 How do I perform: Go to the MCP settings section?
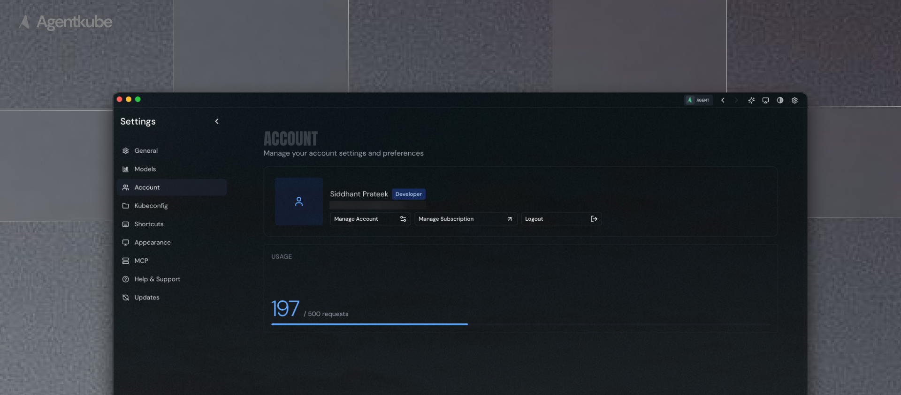pos(172,261)
